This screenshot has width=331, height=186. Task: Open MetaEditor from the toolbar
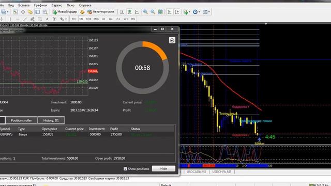pos(82,12)
